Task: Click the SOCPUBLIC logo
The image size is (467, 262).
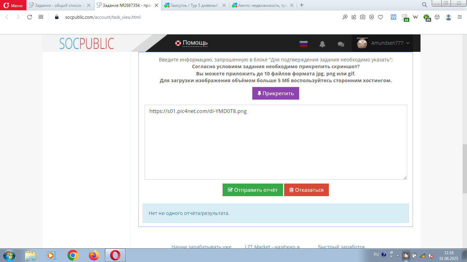Action: tap(86, 43)
